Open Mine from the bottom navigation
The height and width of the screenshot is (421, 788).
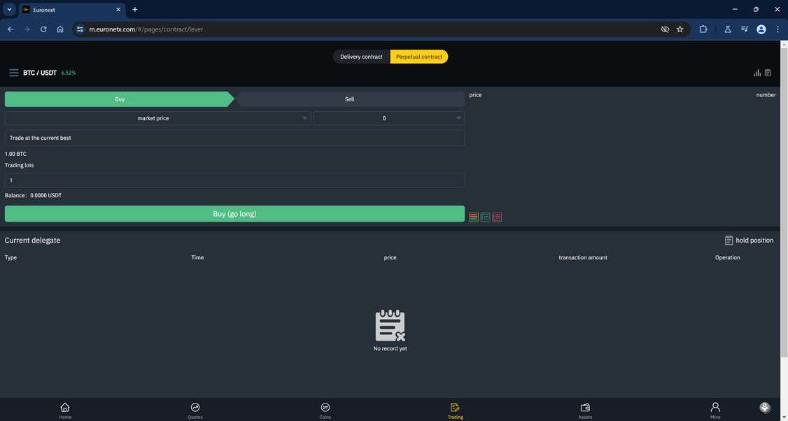(715, 410)
